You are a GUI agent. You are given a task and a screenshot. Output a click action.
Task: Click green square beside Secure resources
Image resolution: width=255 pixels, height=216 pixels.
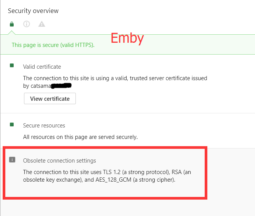coord(12,124)
